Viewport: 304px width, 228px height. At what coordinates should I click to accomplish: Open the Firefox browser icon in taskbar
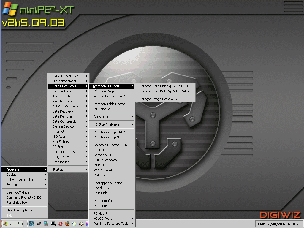pyautogui.click(x=67, y=224)
